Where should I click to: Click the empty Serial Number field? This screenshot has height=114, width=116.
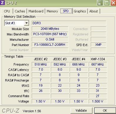(x=50, y=50)
